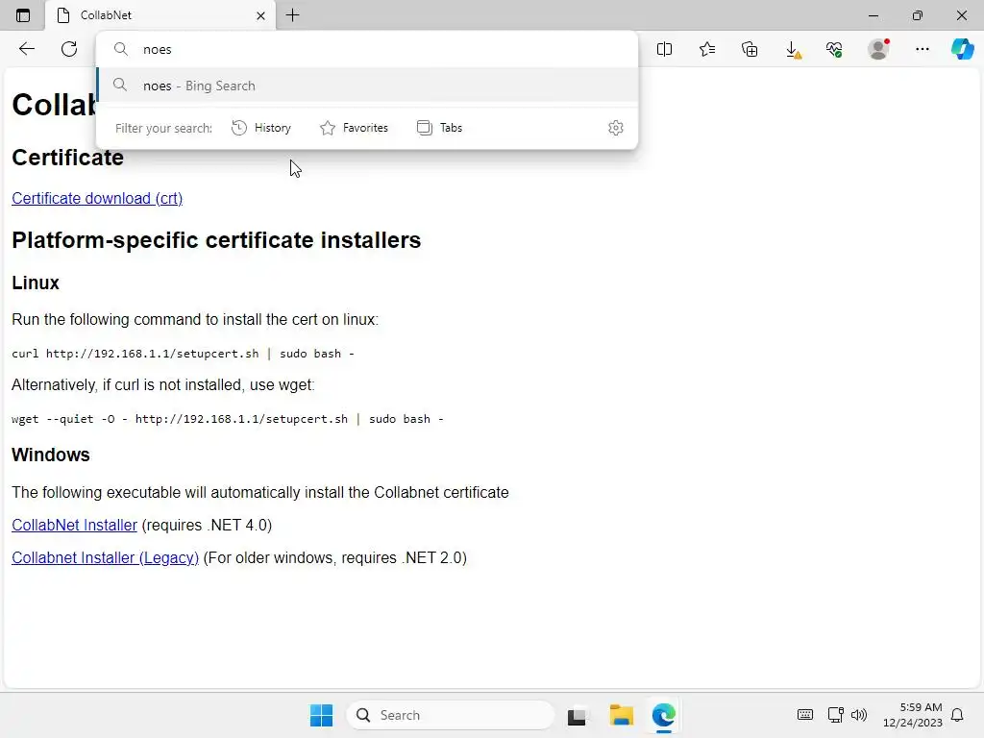Open clock and calendar flyout

click(913, 715)
